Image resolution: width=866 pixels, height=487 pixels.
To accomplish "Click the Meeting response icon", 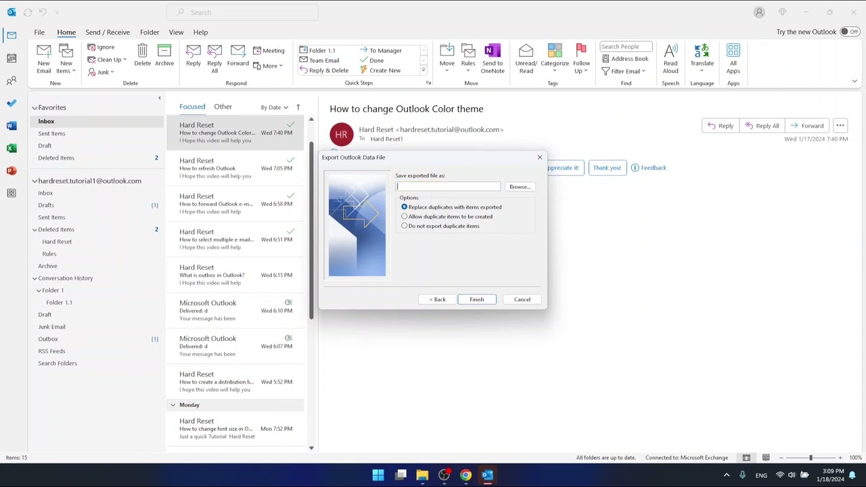I will click(x=257, y=51).
